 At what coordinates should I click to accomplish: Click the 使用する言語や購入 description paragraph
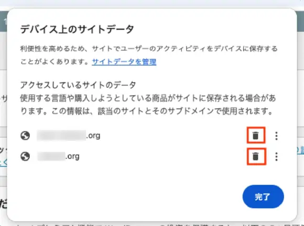tap(148, 105)
